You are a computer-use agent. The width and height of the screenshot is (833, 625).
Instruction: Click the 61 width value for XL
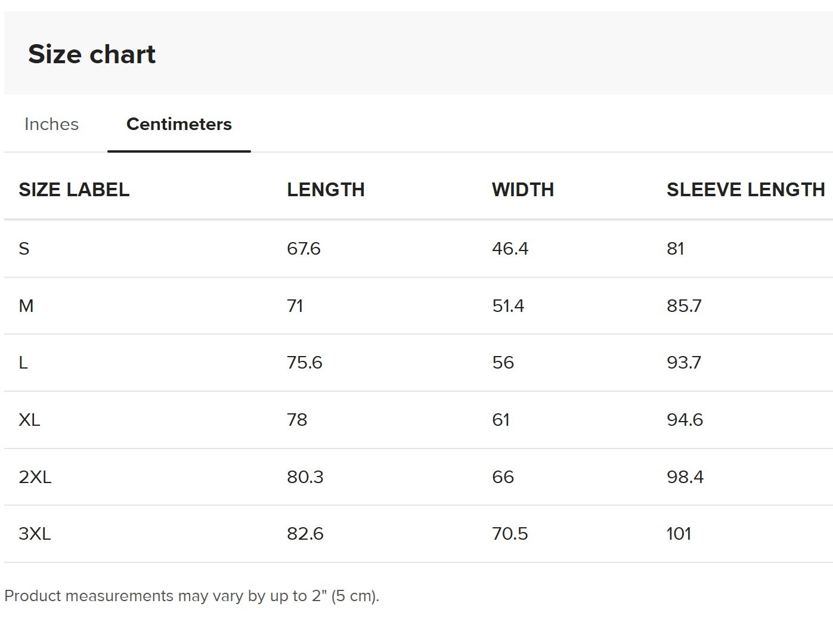pos(501,420)
